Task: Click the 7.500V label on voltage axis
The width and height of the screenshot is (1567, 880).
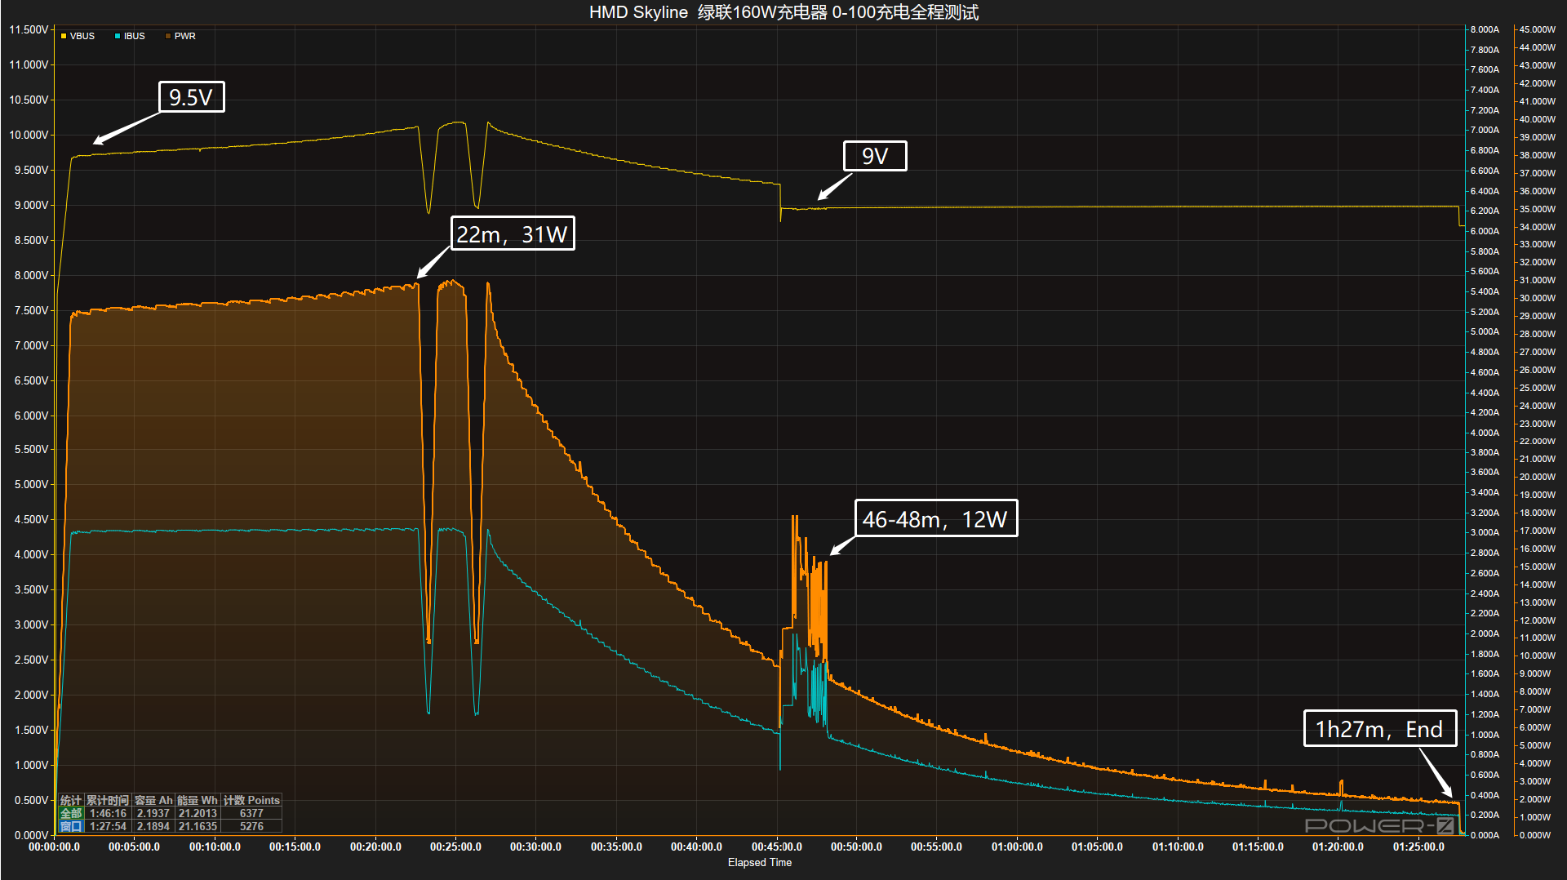Action: pyautogui.click(x=31, y=310)
